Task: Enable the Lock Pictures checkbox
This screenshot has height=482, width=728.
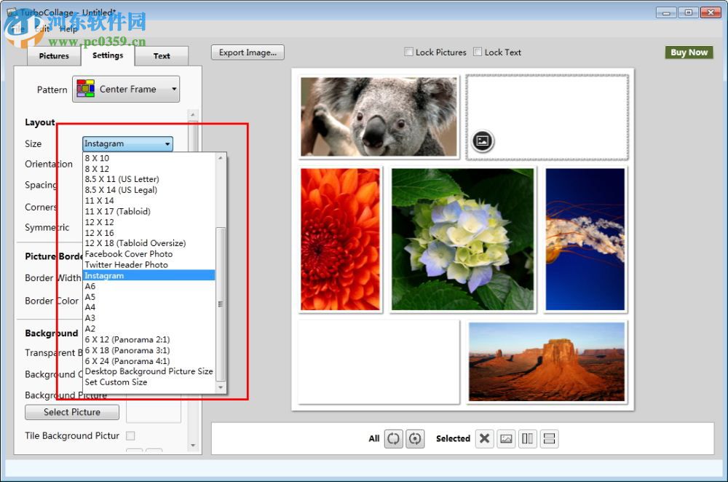Action: pos(409,52)
